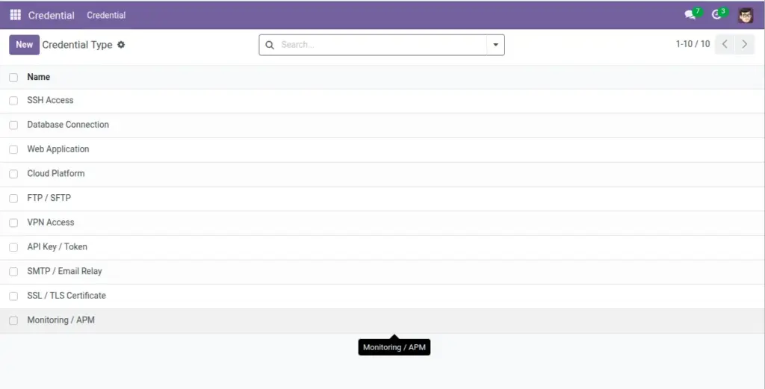Tick the Monitoring / APM checkbox
Image resolution: width=765 pixels, height=389 pixels.
pos(13,320)
